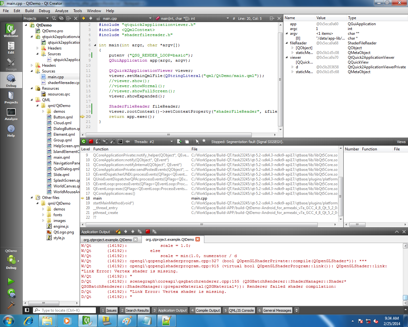Switch to Edit mode

pos(11,48)
